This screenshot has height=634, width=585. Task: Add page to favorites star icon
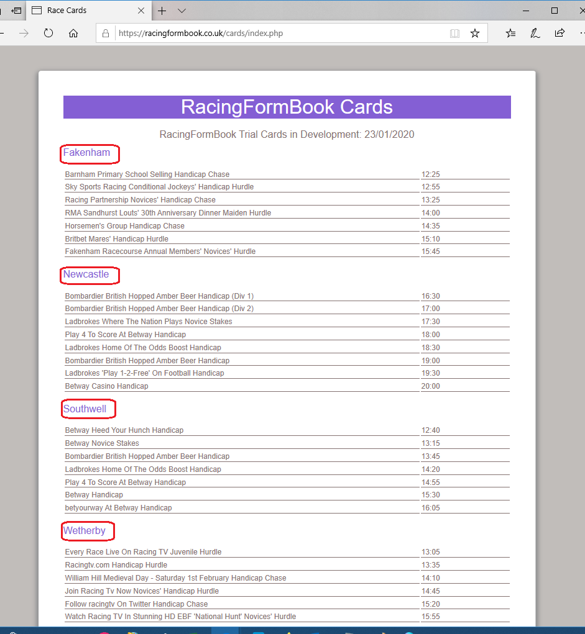[475, 33]
